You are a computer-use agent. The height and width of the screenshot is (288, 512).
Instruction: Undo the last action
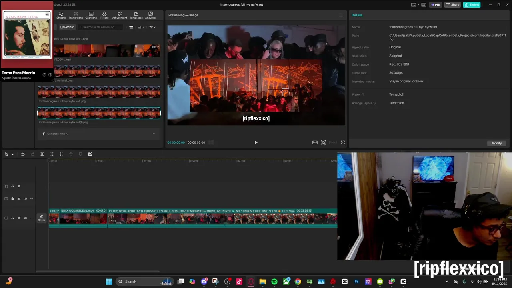[23, 154]
